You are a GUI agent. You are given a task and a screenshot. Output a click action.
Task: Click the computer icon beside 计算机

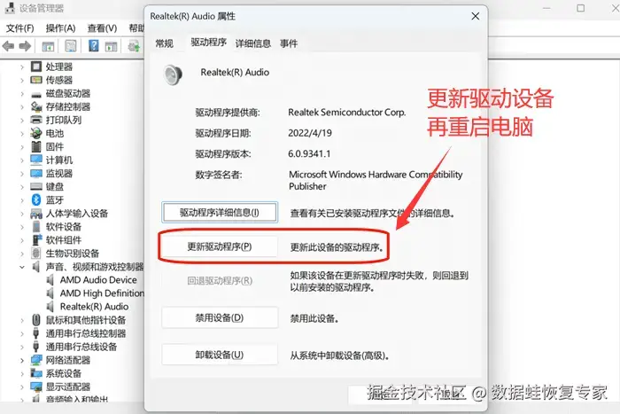36,160
